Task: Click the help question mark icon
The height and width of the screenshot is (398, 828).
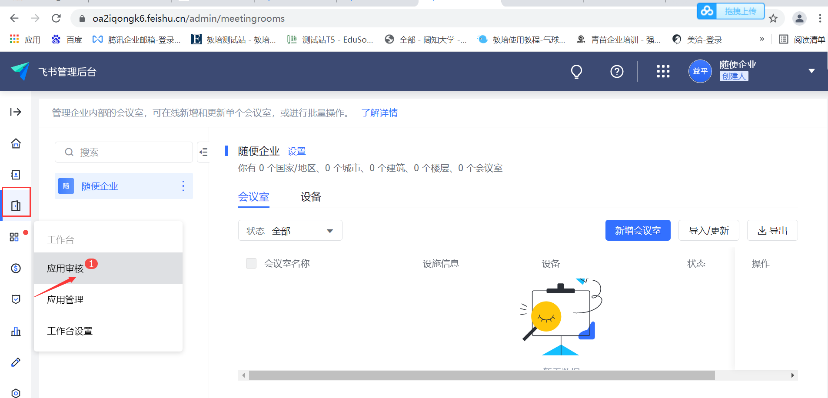Action: [x=616, y=71]
